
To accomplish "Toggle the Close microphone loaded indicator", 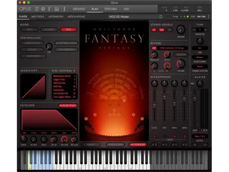I will 154,136.
